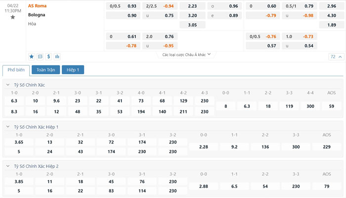Switch to the Toàn Trận tab
346x198 pixels.
45,70
